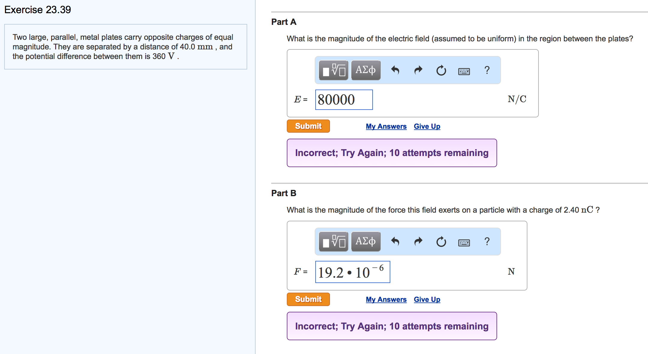
Task: Click the Part A undo arrow
Action: point(395,70)
